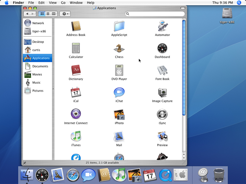This screenshot has width=246, height=184.
Task: Switch to list view mode
Action: pos(48,14)
